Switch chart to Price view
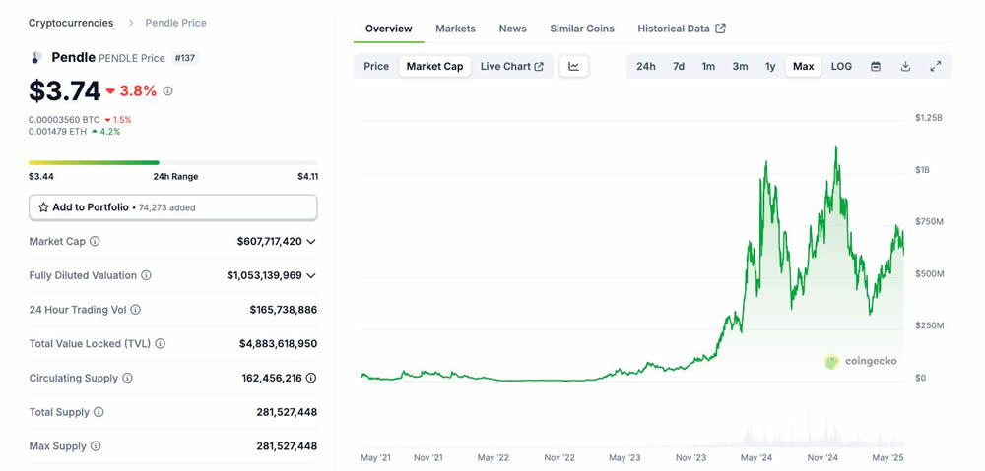This screenshot has width=985, height=471. point(376,67)
